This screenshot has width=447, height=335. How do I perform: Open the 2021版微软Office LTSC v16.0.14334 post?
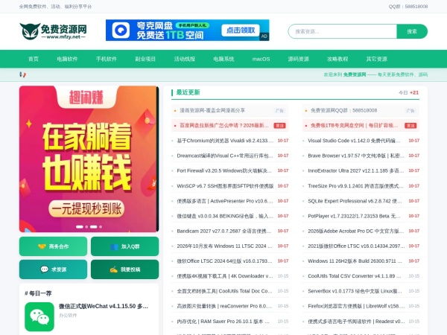(x=356, y=246)
